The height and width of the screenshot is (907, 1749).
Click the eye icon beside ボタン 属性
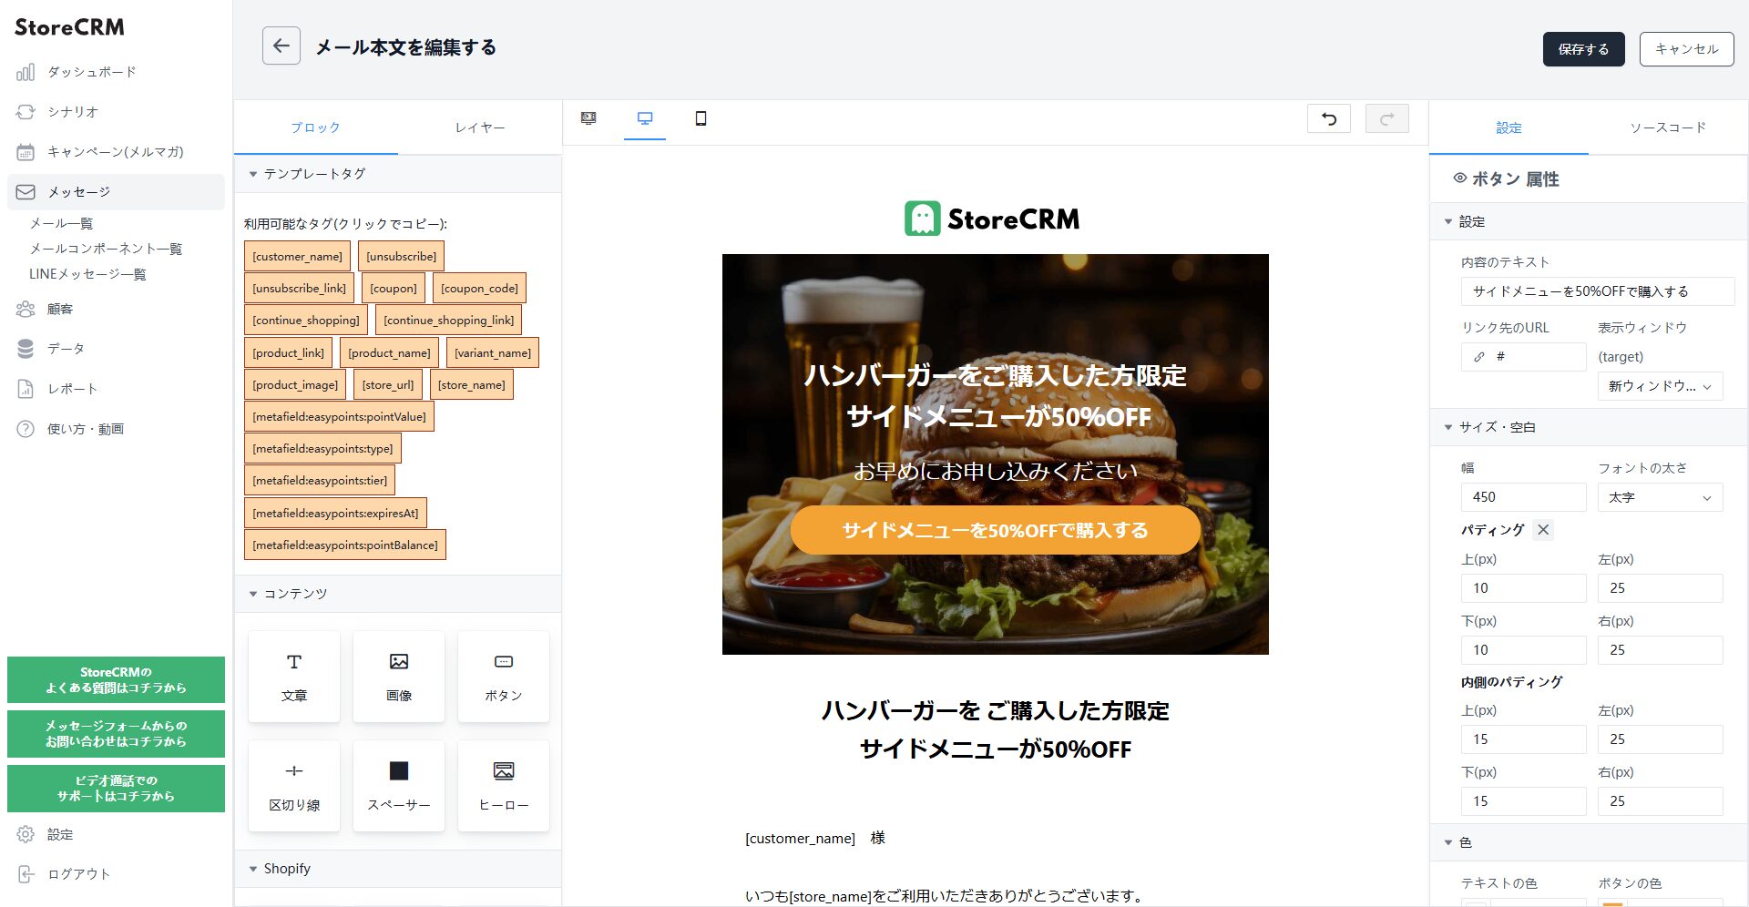(x=1459, y=178)
